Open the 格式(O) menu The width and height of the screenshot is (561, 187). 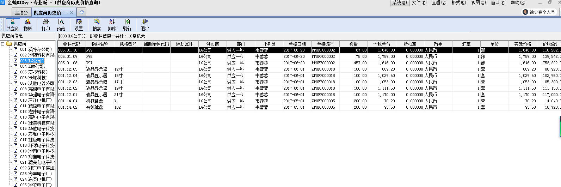(x=458, y=3)
